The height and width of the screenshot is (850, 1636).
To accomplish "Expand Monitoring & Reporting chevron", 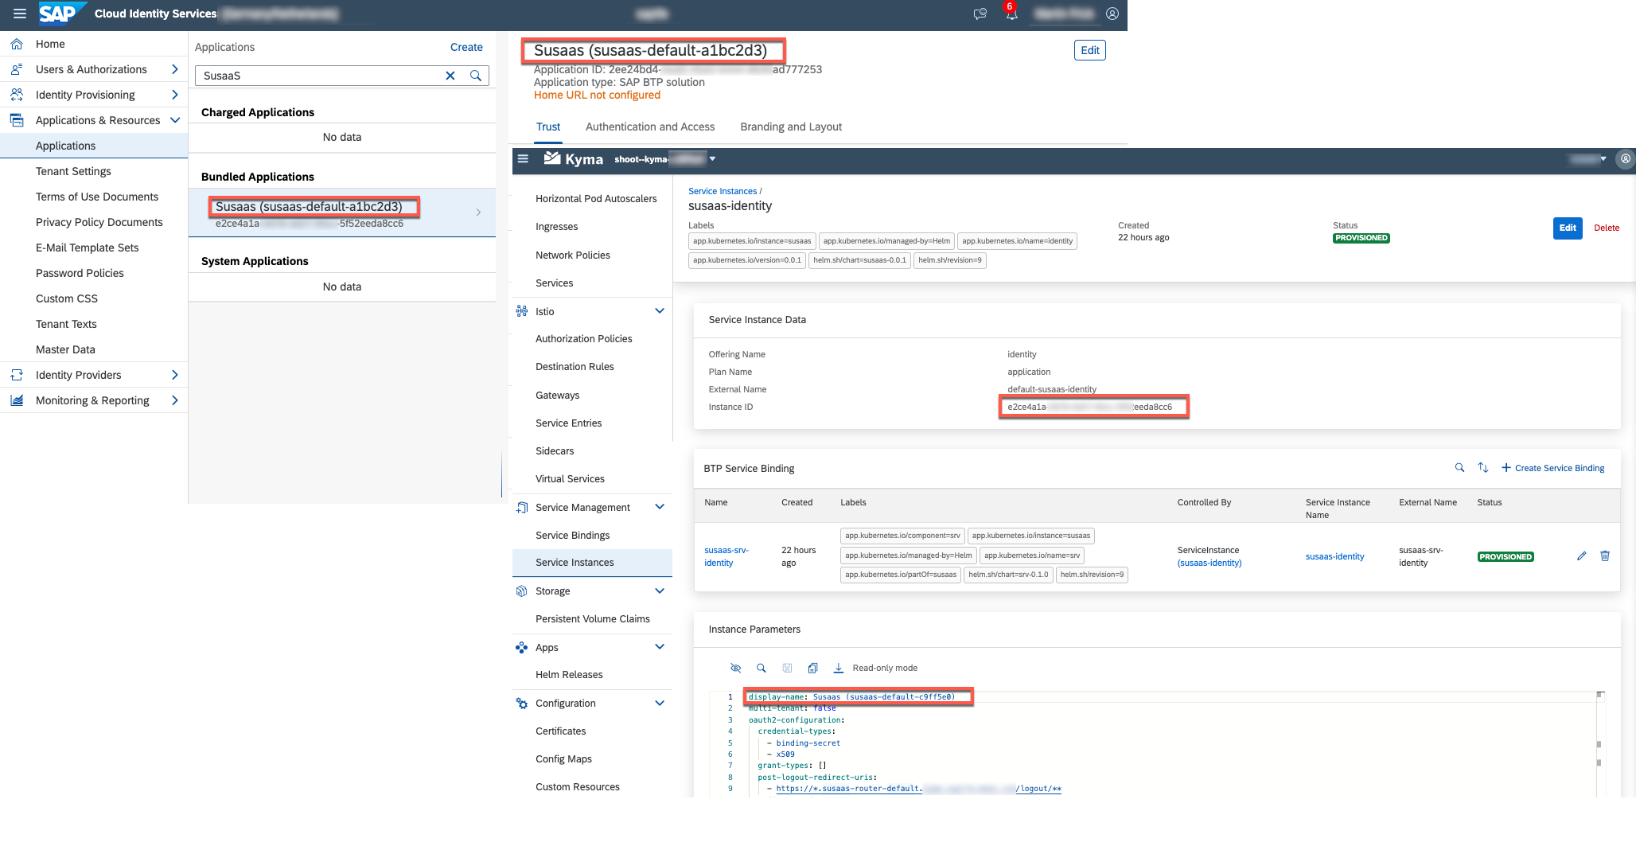I will [174, 400].
